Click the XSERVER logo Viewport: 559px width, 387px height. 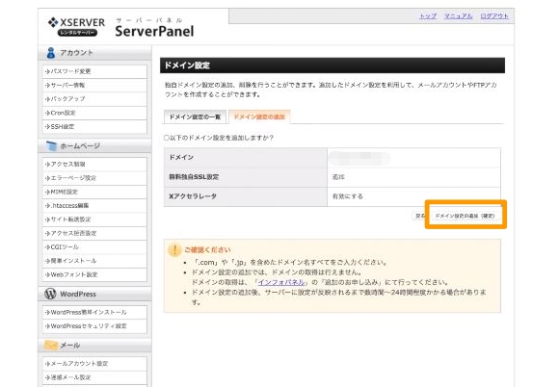(76, 26)
